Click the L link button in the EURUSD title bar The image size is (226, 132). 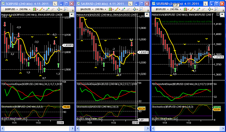(x=206, y=4)
